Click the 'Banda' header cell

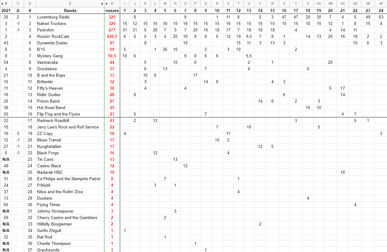[70, 10]
